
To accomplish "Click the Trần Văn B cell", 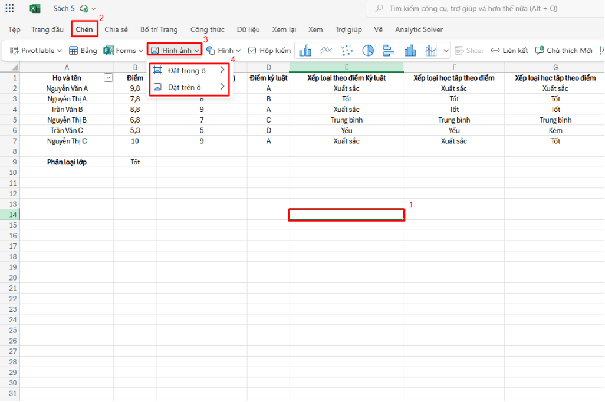I will 67,110.
